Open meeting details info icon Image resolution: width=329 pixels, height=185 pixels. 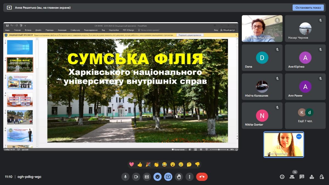[282, 177]
